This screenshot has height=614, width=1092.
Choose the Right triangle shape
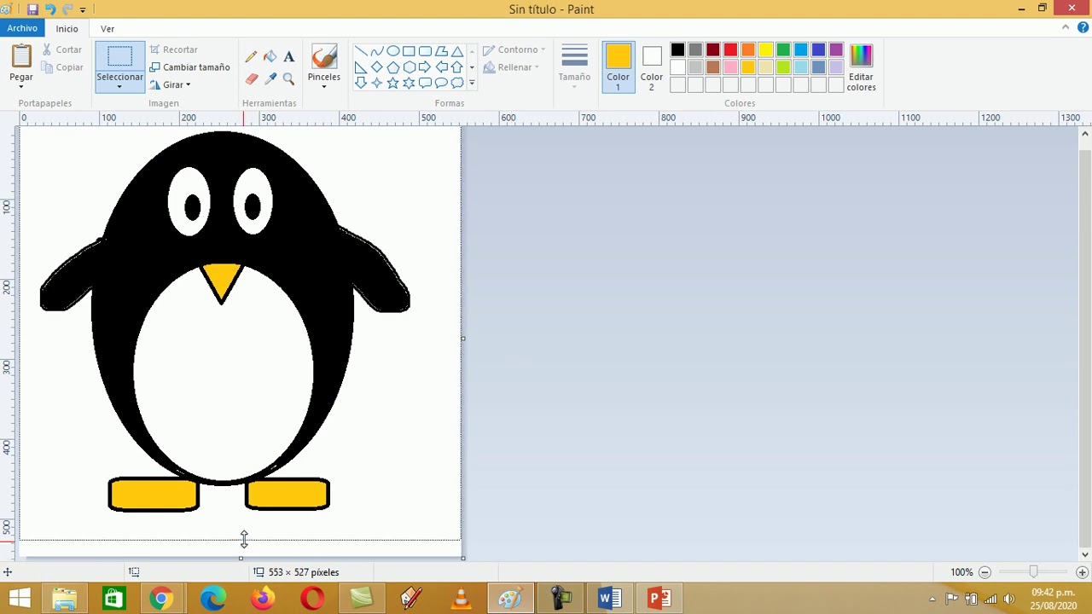(360, 67)
